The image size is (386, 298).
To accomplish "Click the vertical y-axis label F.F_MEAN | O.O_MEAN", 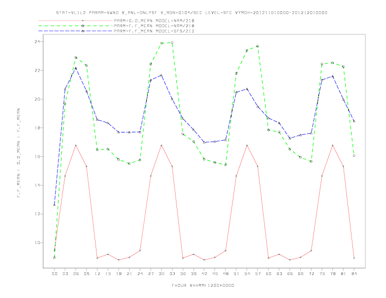I will pyautogui.click(x=19, y=153).
